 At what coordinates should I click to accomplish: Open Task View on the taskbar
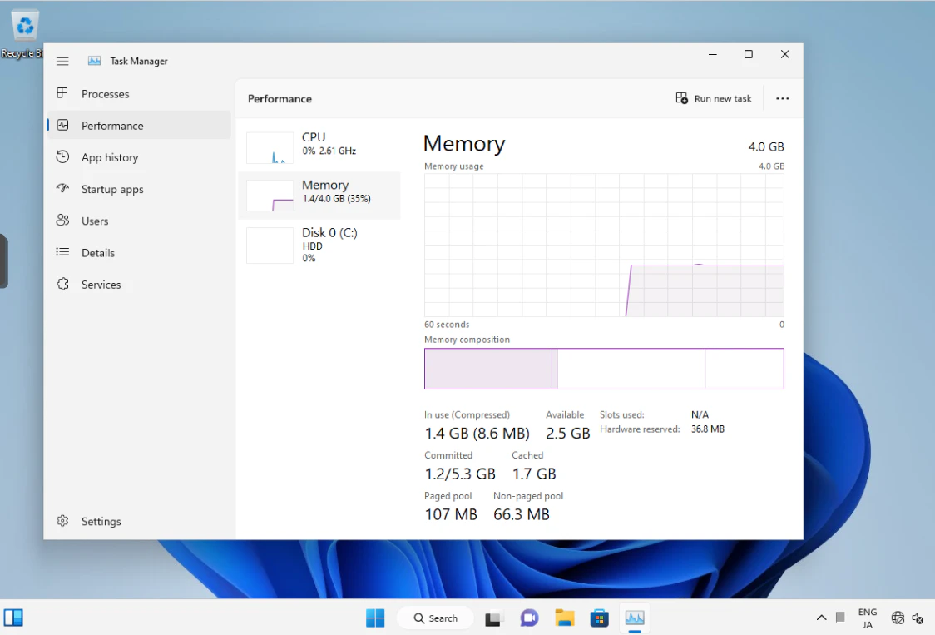492,618
